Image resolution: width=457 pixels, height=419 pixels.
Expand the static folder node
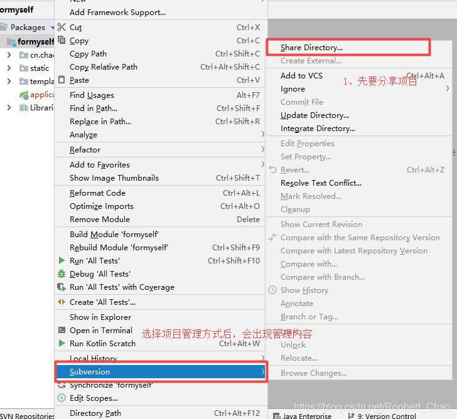pyautogui.click(x=9, y=68)
